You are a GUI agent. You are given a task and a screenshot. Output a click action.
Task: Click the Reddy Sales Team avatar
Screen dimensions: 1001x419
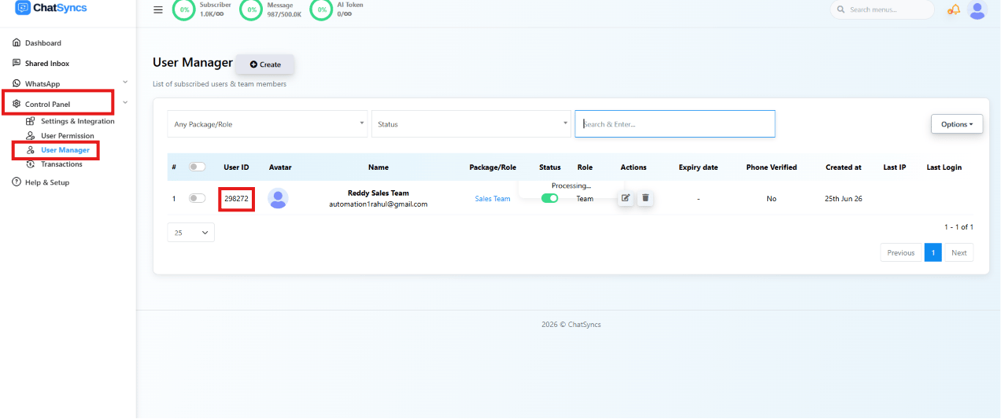coord(278,199)
